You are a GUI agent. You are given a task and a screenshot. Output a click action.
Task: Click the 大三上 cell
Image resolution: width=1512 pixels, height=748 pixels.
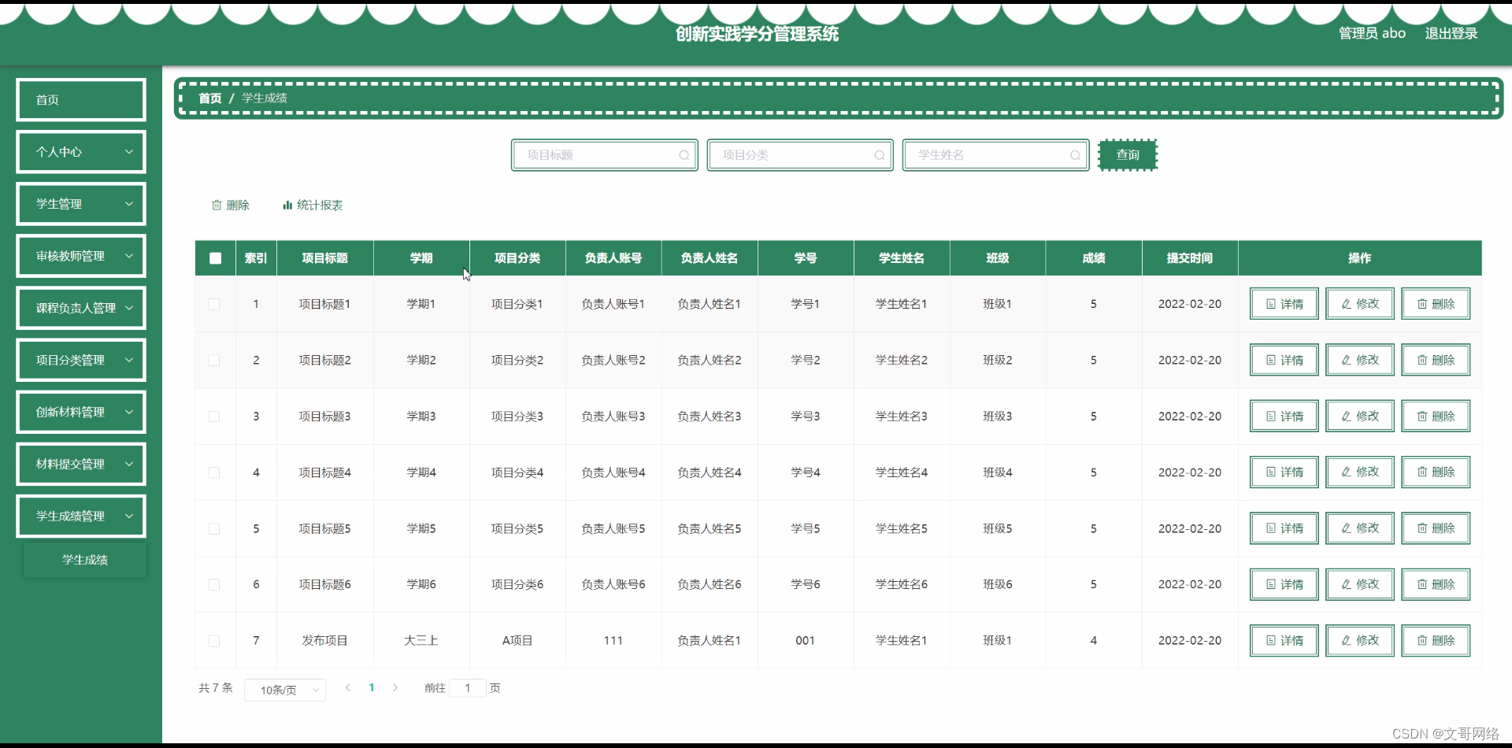[x=421, y=641]
